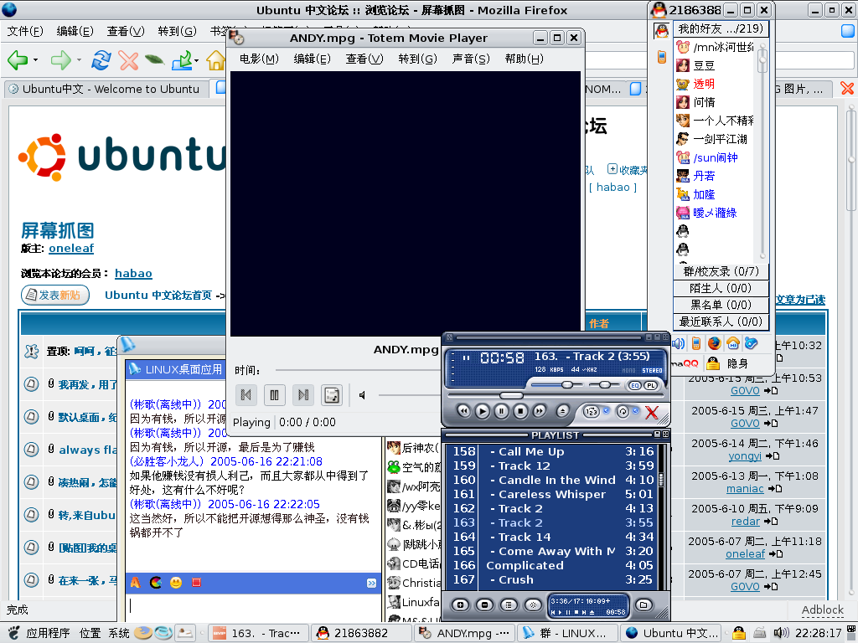Click next chapter button in Totem player

(303, 395)
